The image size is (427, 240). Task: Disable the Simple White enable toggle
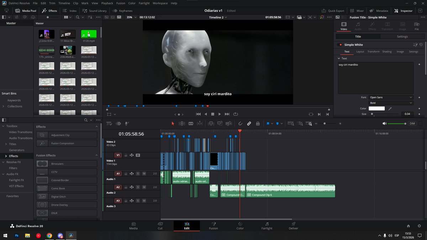tap(340, 45)
